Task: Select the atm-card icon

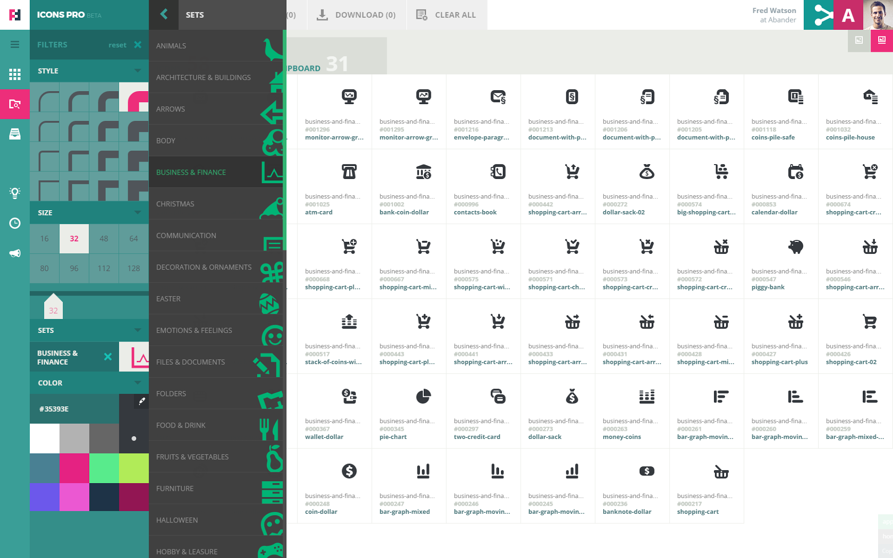Action: coord(349,172)
